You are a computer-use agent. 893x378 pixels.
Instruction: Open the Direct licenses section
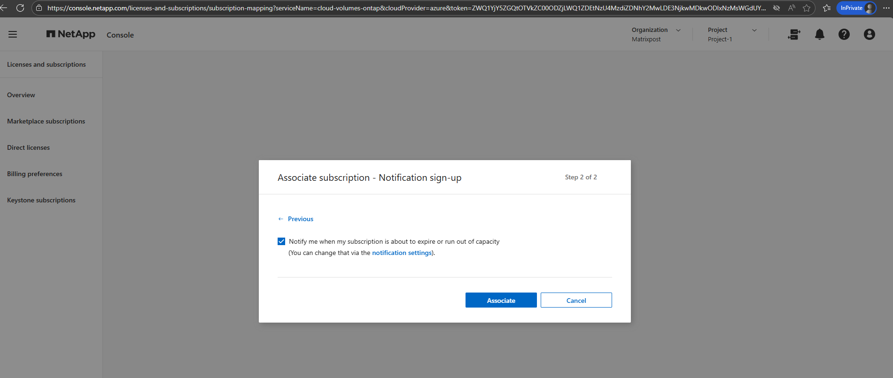(28, 147)
